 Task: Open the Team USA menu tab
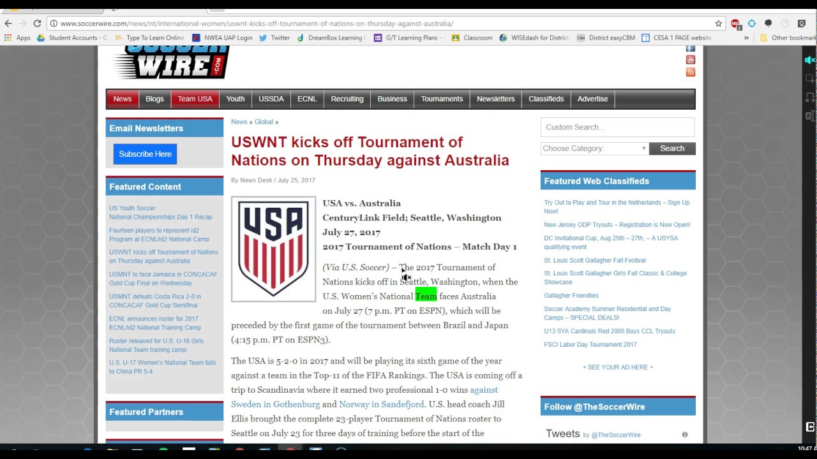[195, 99]
